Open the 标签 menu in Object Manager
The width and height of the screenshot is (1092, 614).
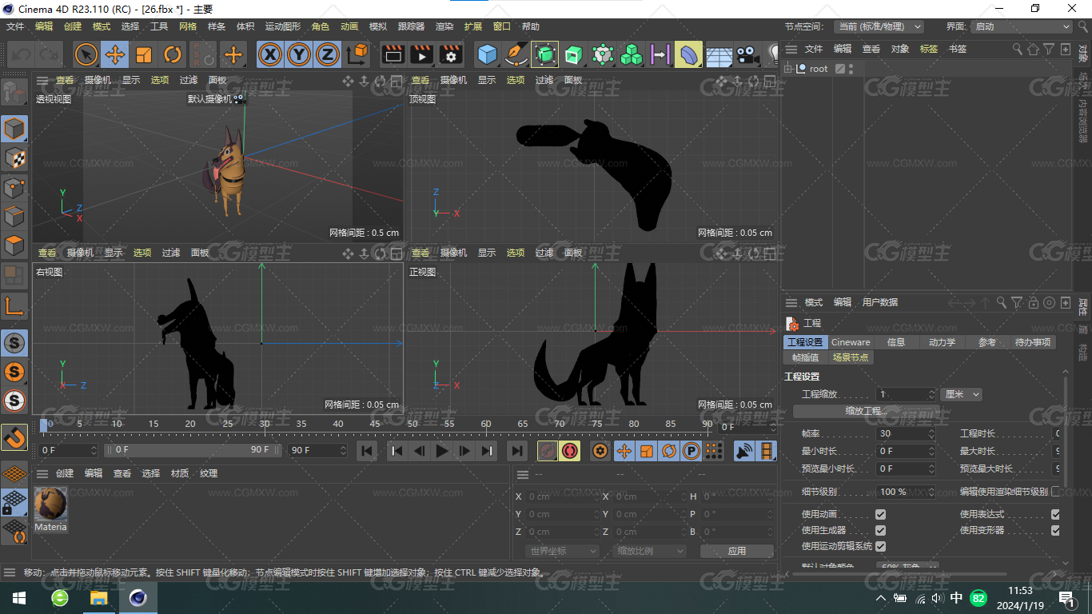929,49
